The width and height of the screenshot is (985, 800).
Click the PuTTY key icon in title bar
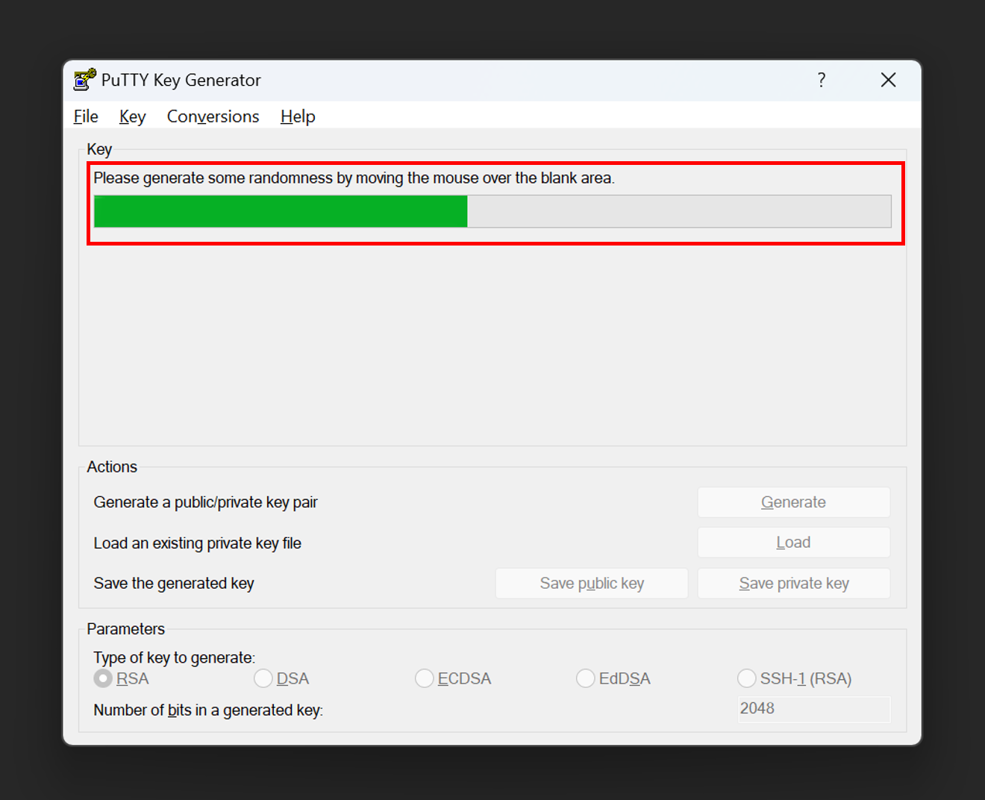click(x=85, y=79)
